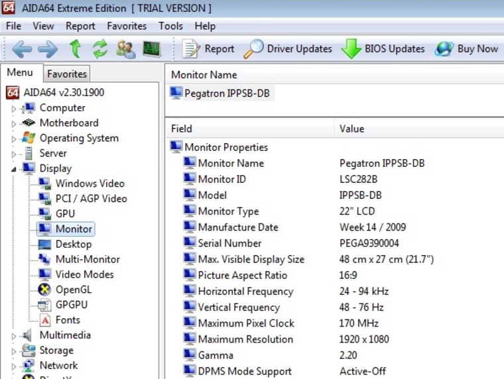Open the Favorites menu
The image size is (504, 379).
[127, 26]
